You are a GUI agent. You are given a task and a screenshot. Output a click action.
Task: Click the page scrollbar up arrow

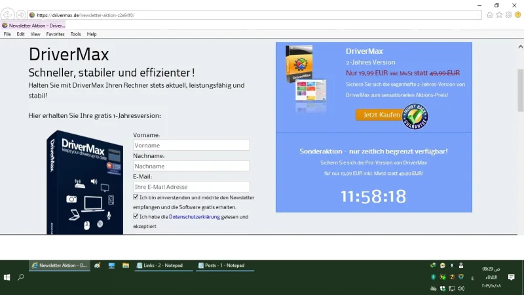pyautogui.click(x=520, y=47)
